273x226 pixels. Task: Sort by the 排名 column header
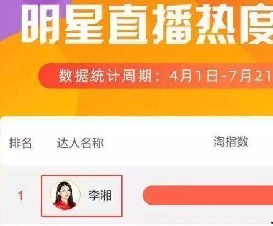pos(21,143)
